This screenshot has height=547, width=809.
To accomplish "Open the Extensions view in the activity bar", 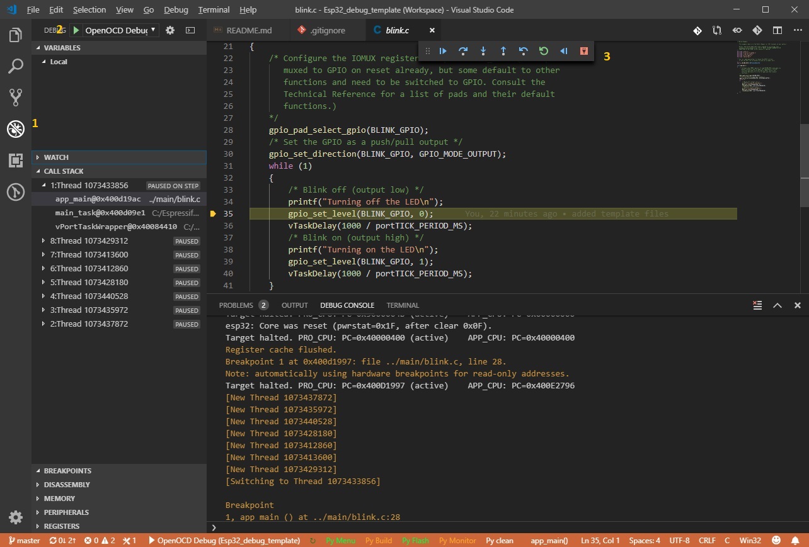I will click(x=16, y=161).
